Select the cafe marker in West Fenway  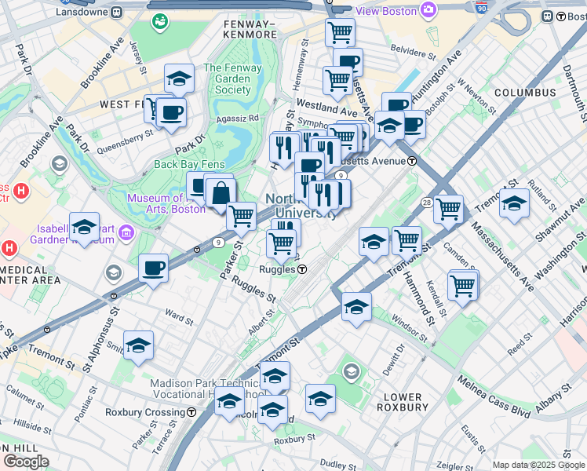[x=171, y=114]
